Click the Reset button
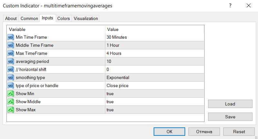Image resolution: width=258 pixels, height=139 pixels. pyautogui.click(x=239, y=132)
